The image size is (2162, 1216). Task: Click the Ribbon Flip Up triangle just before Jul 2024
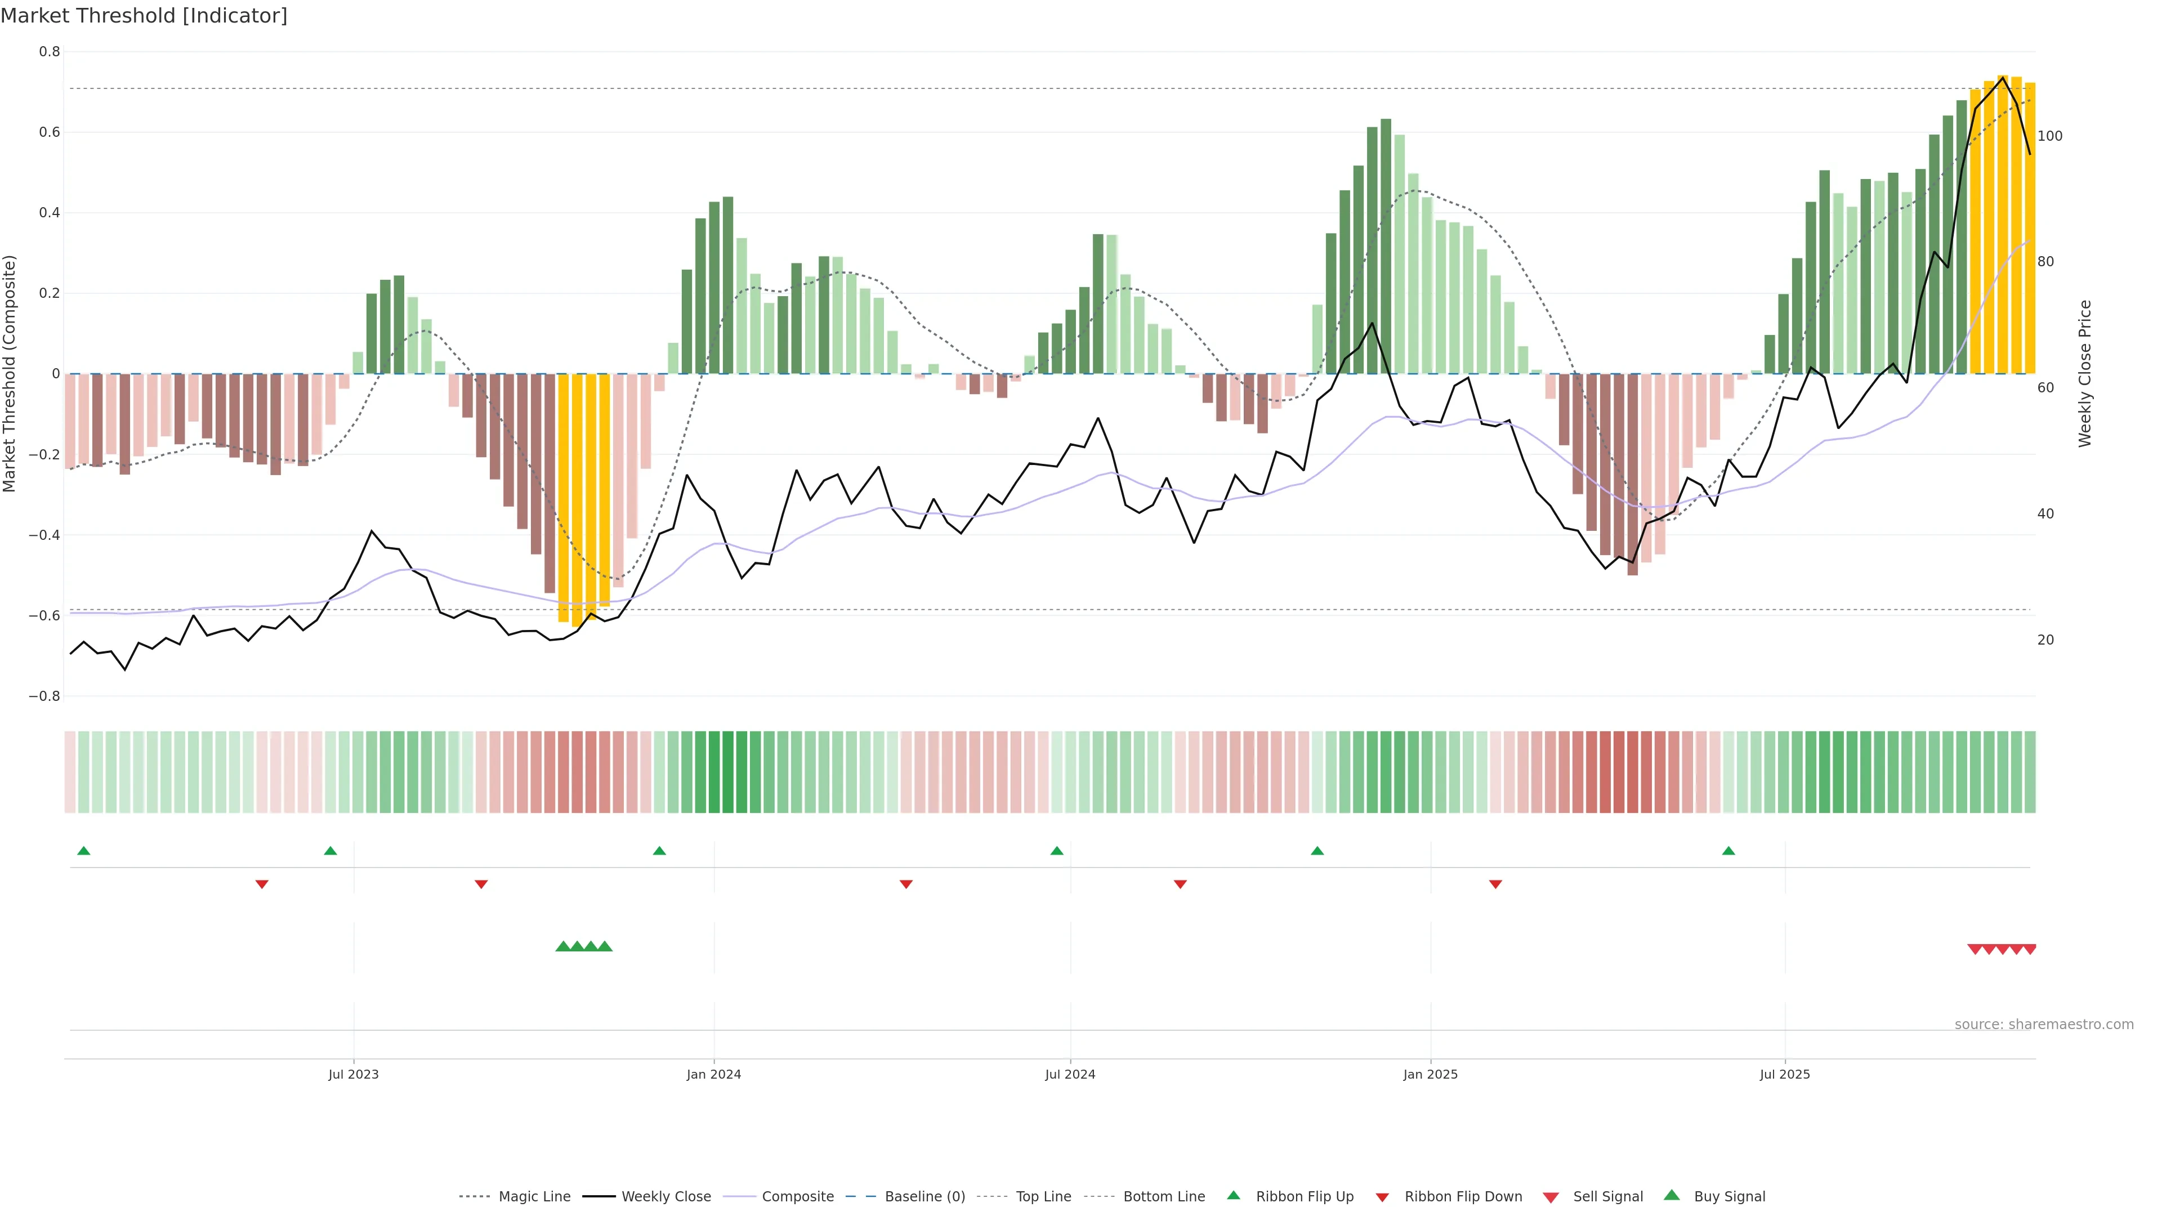pyautogui.click(x=1057, y=851)
